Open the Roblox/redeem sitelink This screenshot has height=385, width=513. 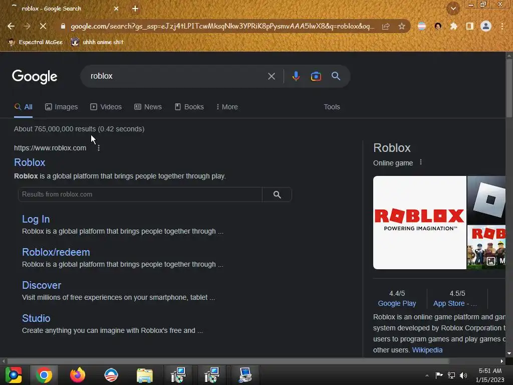pyautogui.click(x=56, y=252)
